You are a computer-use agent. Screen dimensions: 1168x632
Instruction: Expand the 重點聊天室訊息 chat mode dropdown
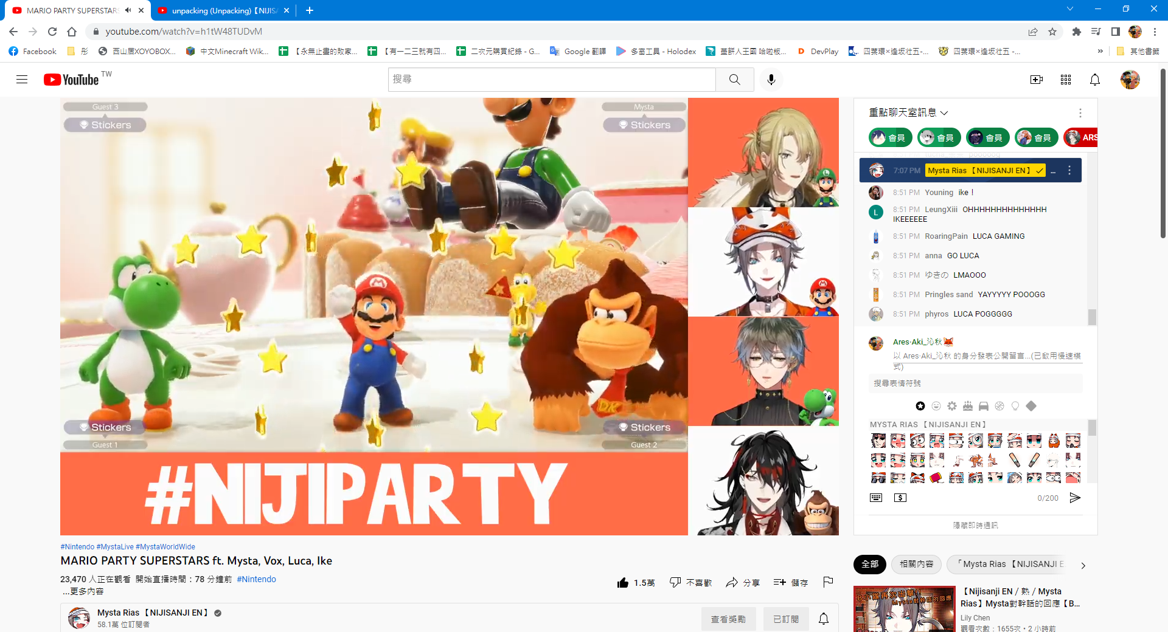908,112
